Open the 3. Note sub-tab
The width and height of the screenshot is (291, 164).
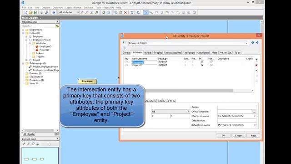pyautogui.click(x=161, y=101)
